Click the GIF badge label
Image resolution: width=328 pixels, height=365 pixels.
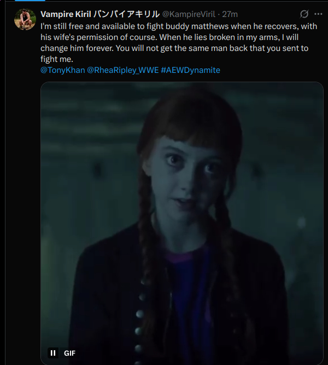pos(69,353)
